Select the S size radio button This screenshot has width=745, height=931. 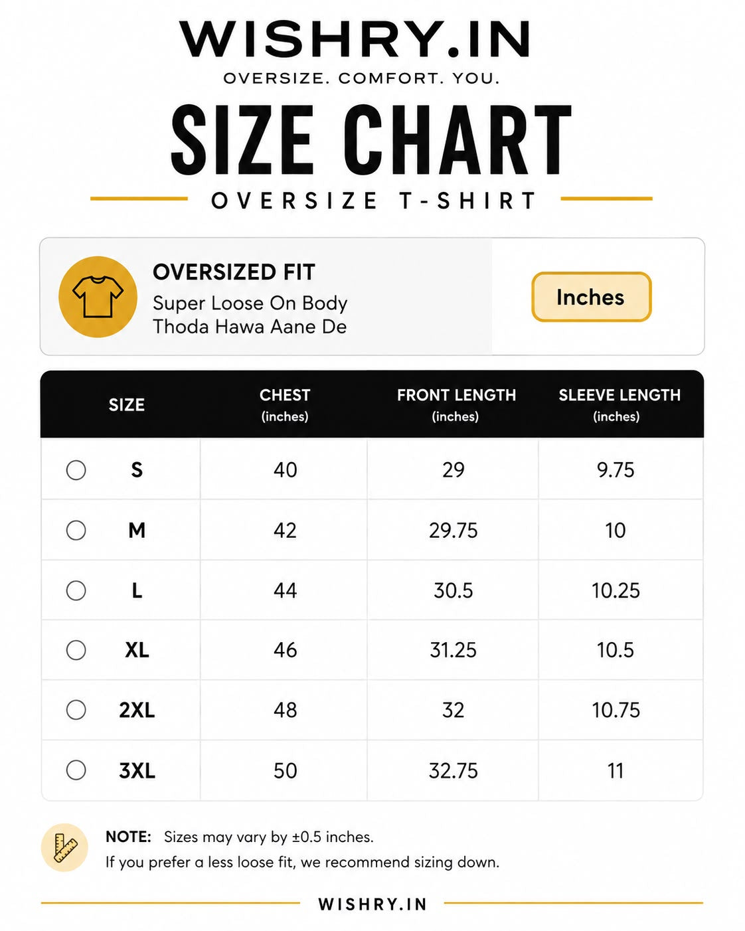click(x=76, y=470)
